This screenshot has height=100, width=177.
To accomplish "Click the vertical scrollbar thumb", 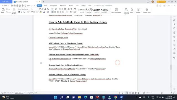I will click(x=171, y=67).
